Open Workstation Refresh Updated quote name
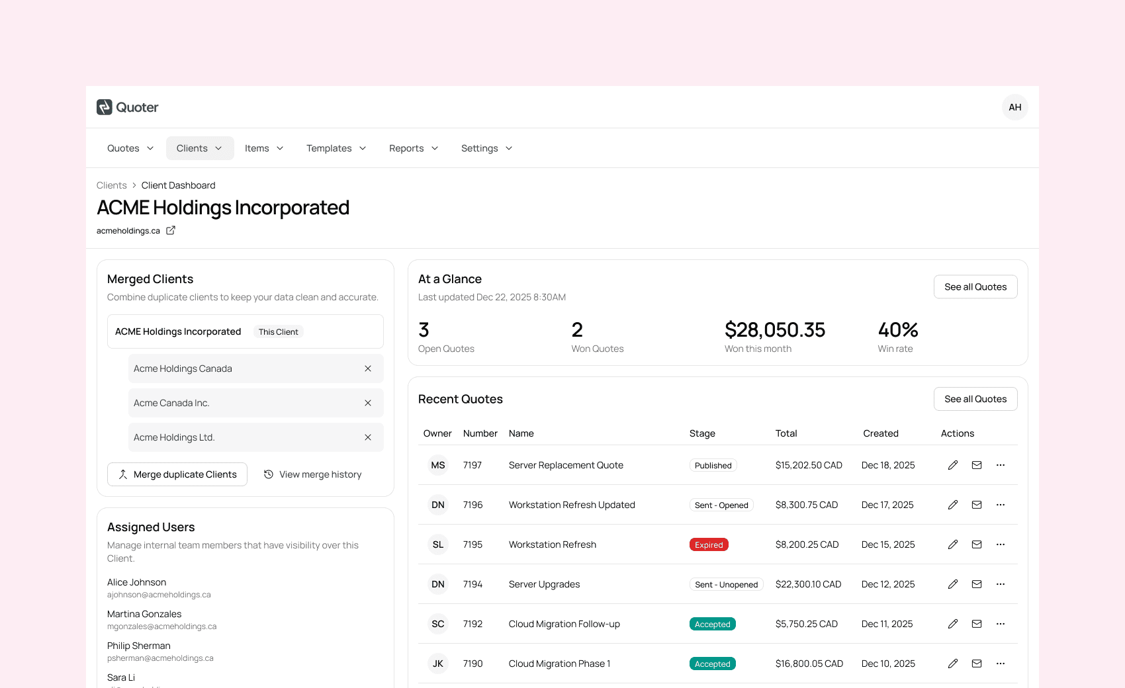This screenshot has width=1125, height=688. coord(572,505)
